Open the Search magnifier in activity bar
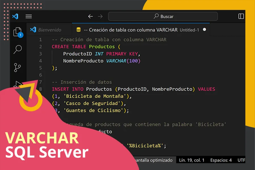The image size is (255, 170). point(18,49)
